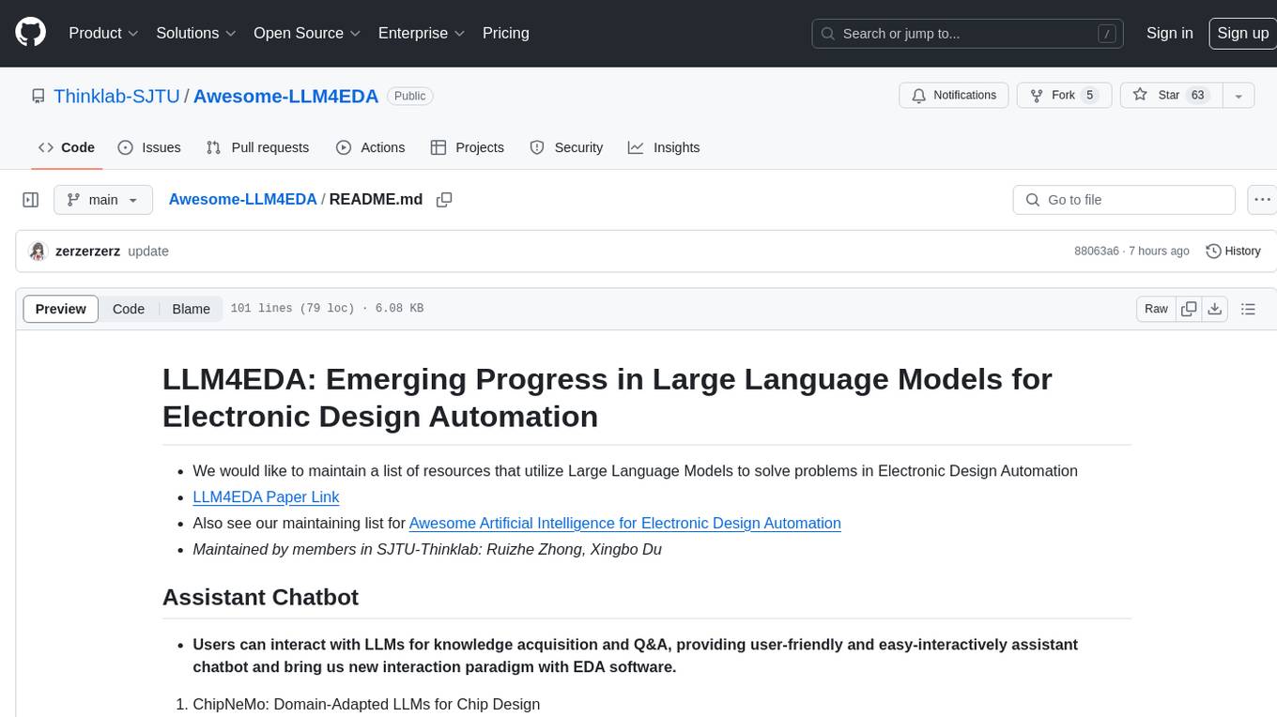Download the raw file icon
The image size is (1277, 717).
(x=1214, y=309)
